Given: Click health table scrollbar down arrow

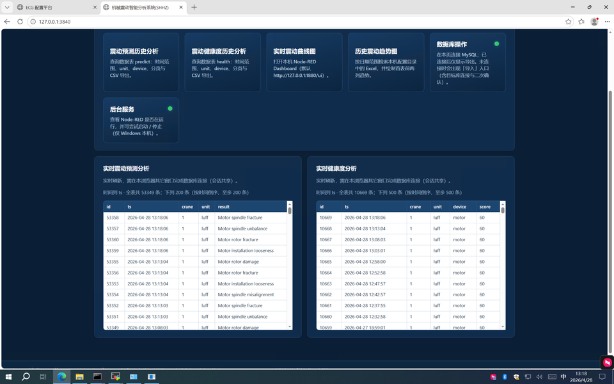Looking at the screenshot, I should click(x=503, y=327).
